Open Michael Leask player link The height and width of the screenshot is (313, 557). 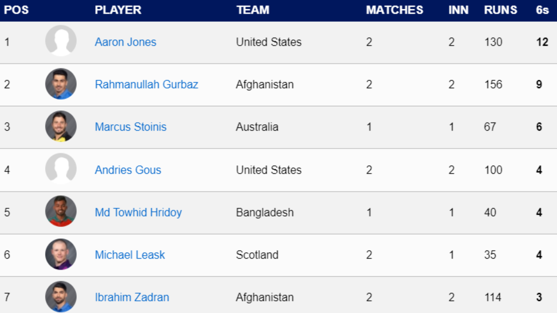130,255
